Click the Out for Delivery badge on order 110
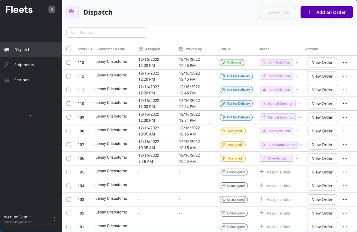The image size is (357, 232). click(x=236, y=104)
